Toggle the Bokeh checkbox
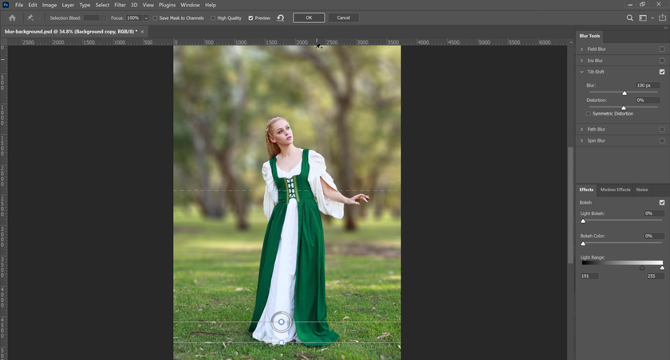 coord(662,202)
